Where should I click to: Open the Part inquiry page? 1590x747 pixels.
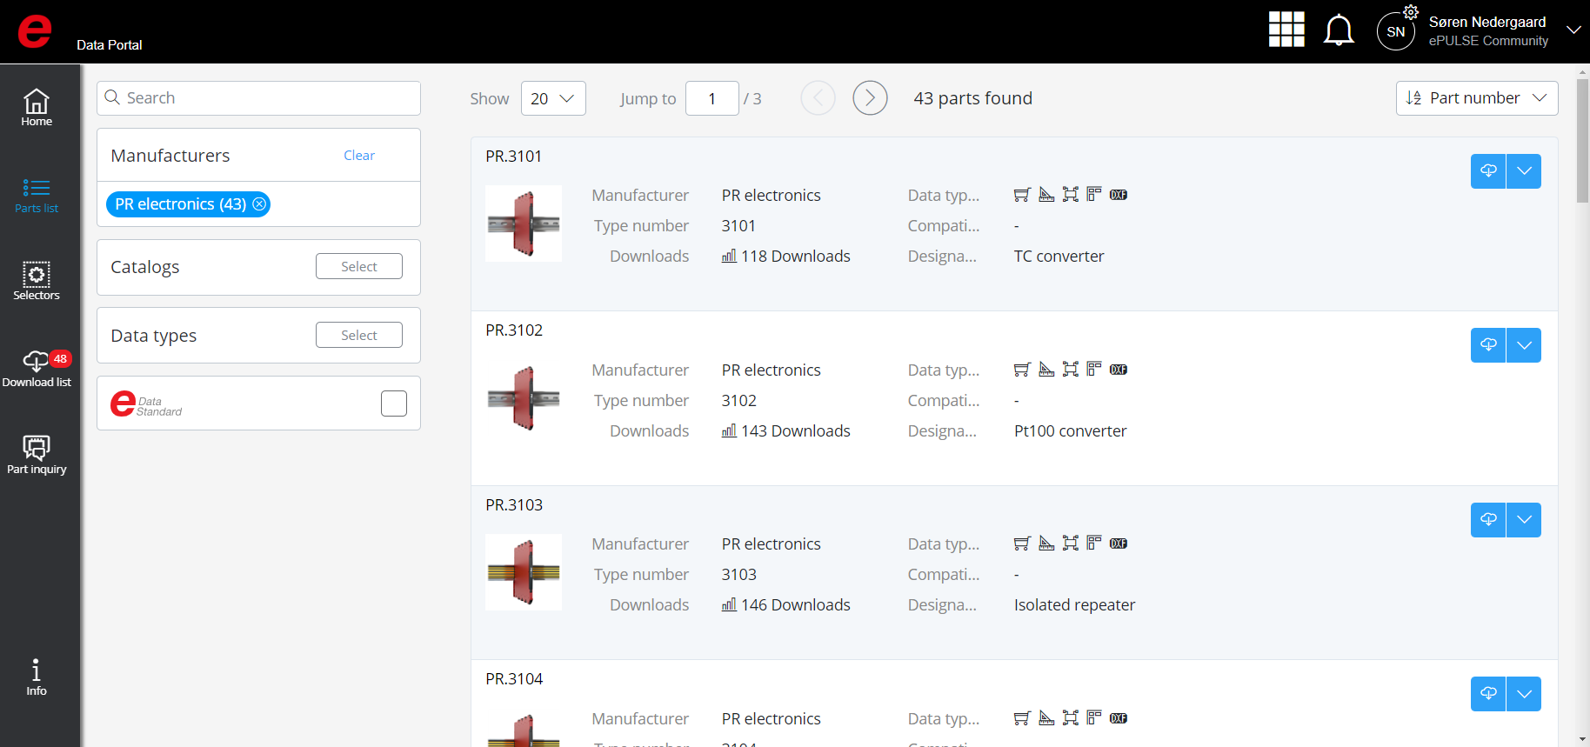pos(37,455)
